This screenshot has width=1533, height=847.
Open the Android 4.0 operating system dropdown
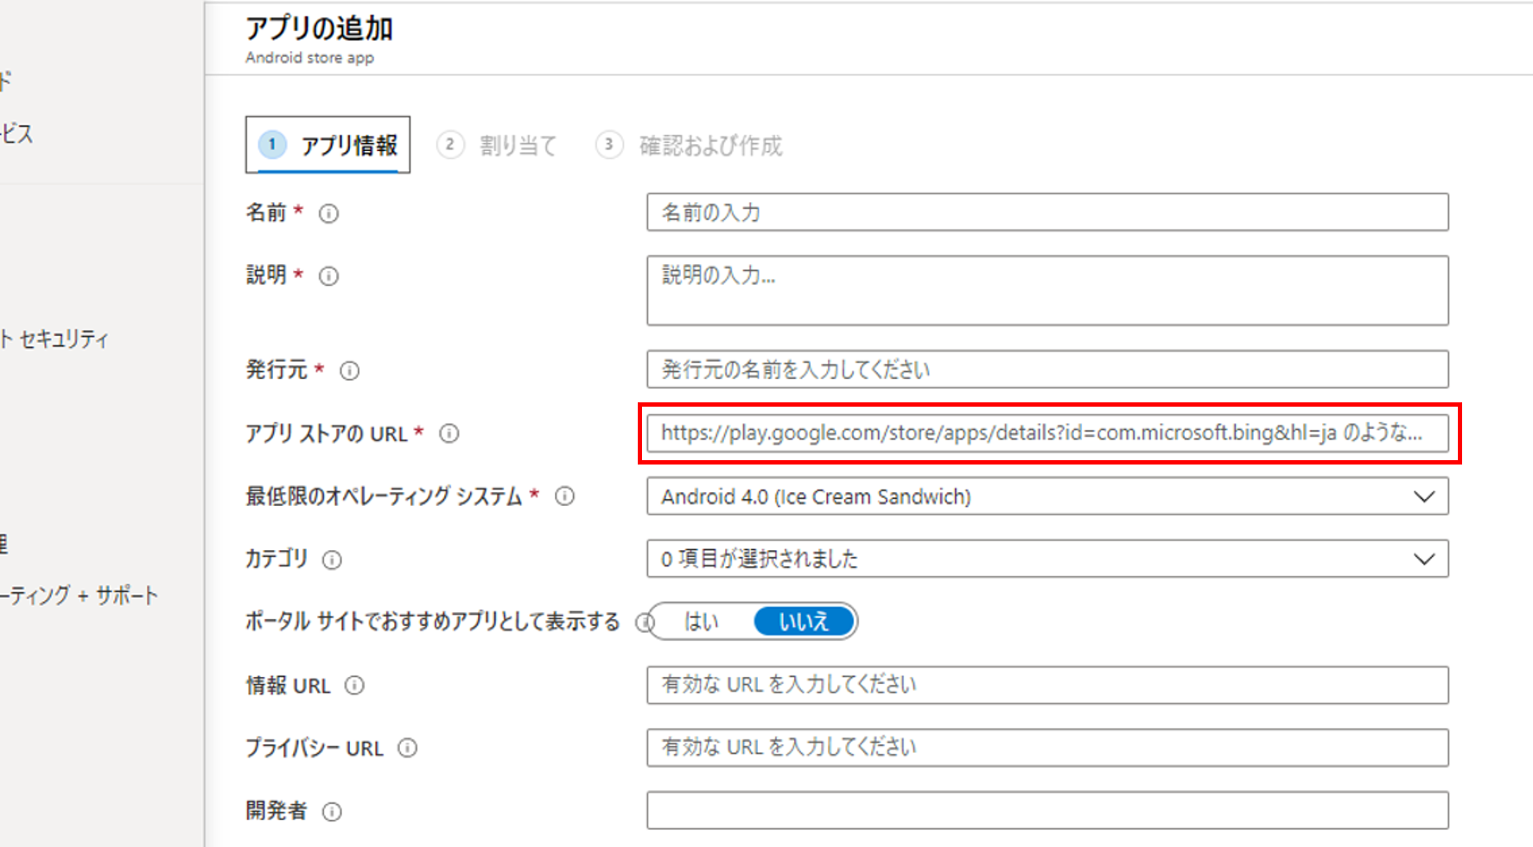(x=1046, y=496)
